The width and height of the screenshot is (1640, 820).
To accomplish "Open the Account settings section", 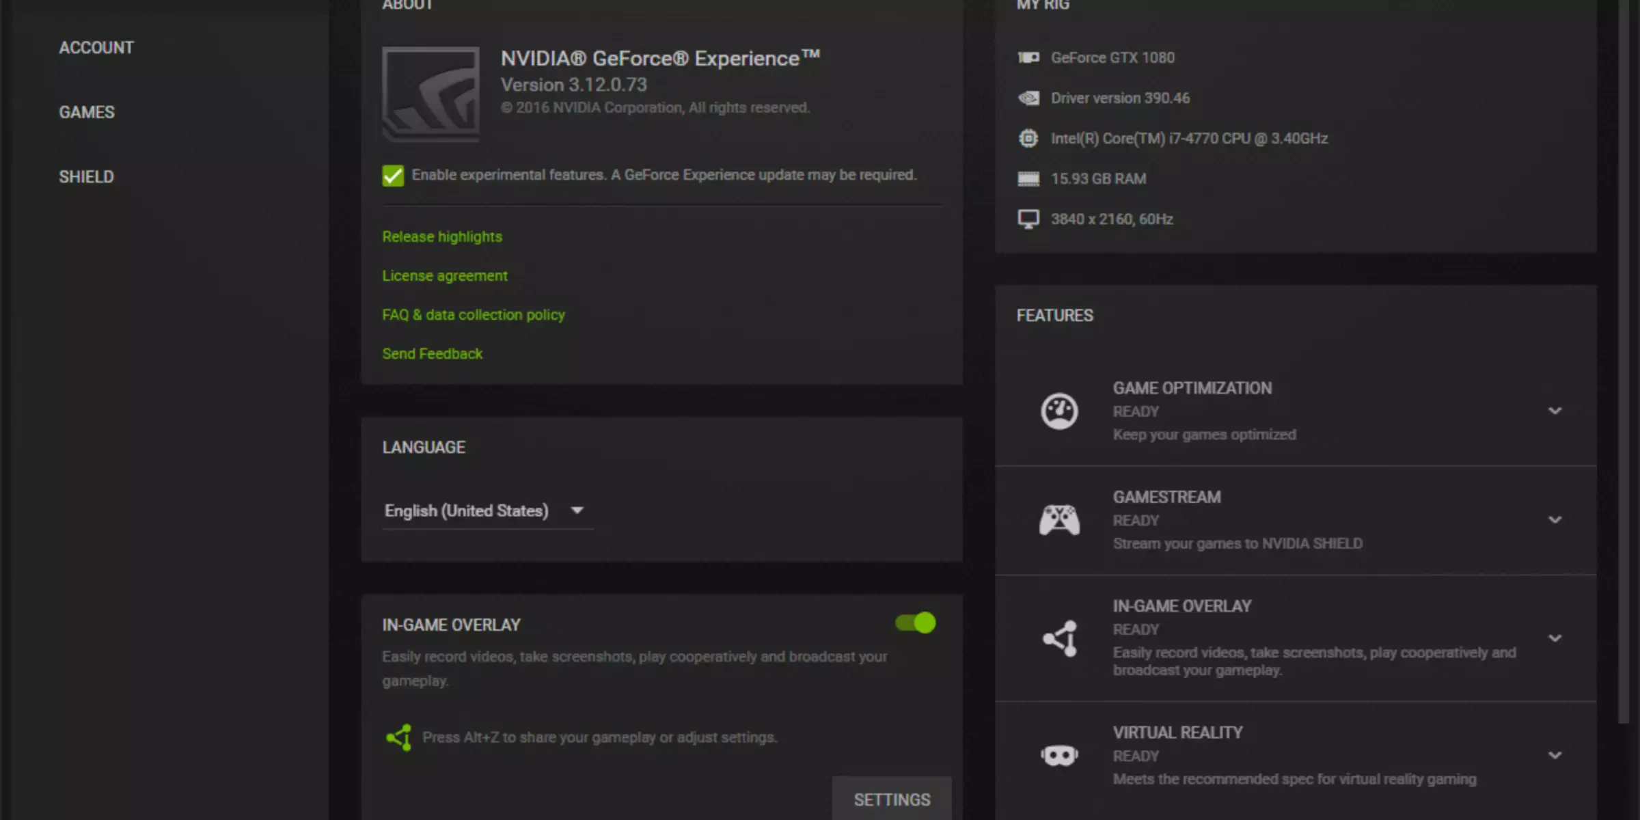I will (96, 48).
